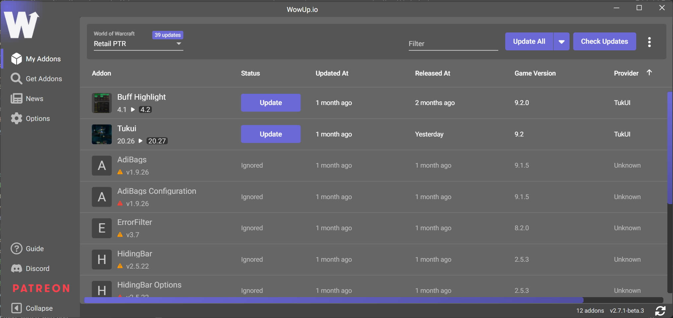Screen dimensions: 673x318
Task: Open the Retail PTR client dropdown
Action: (x=138, y=44)
